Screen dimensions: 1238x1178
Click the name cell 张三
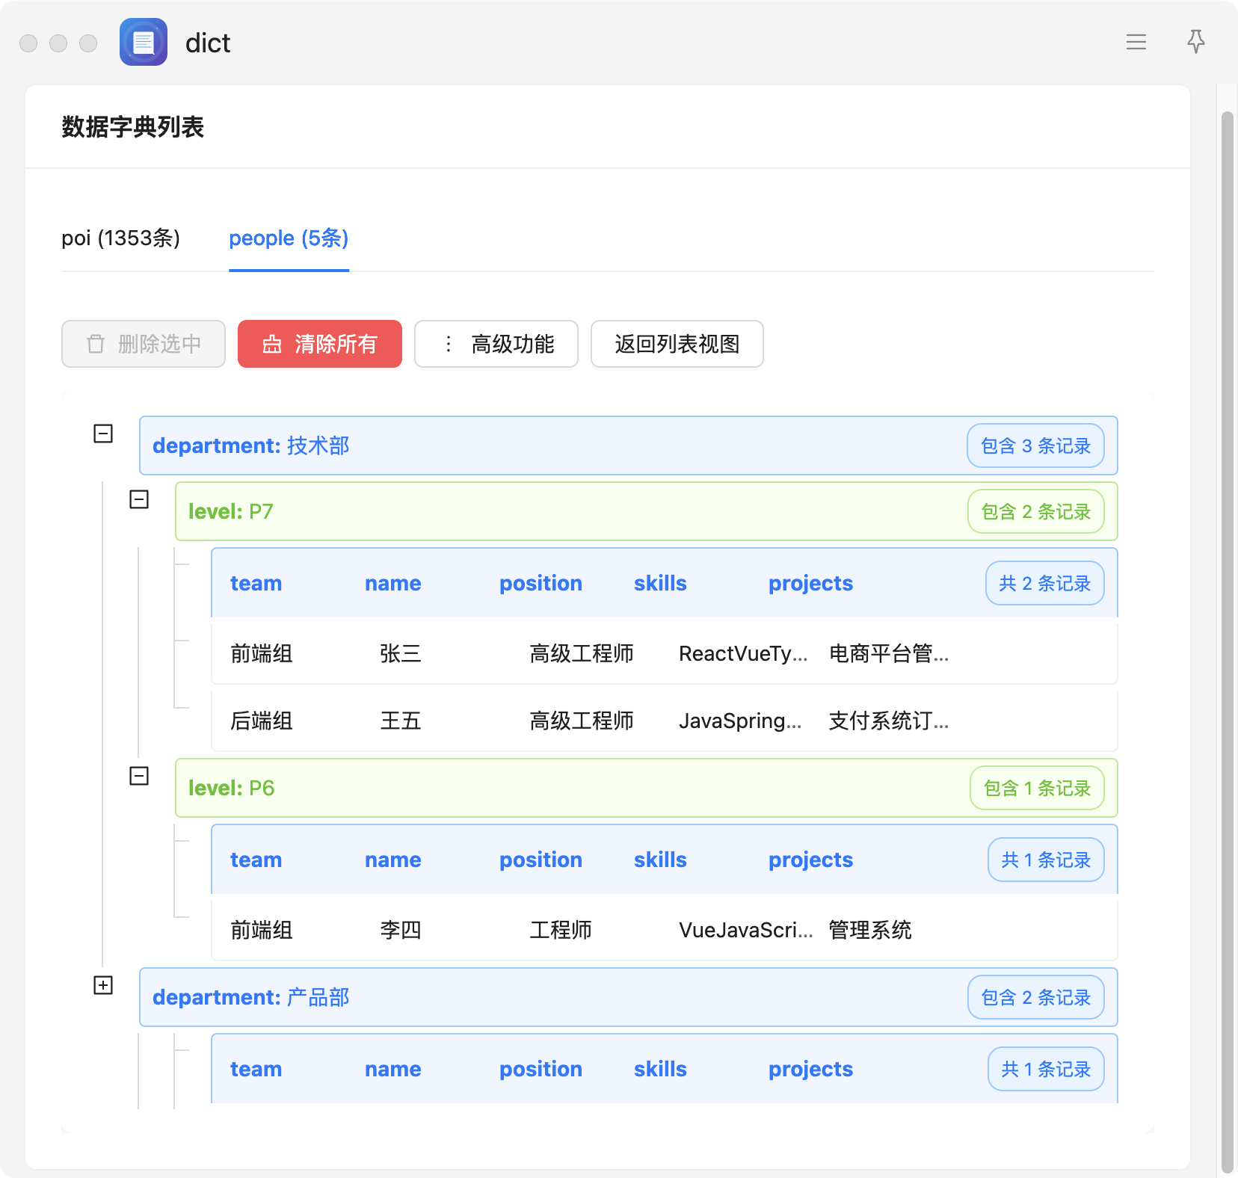[401, 653]
